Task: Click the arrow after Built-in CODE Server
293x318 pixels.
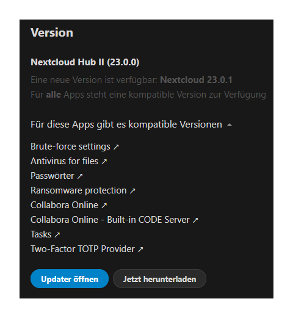Action: (x=195, y=220)
